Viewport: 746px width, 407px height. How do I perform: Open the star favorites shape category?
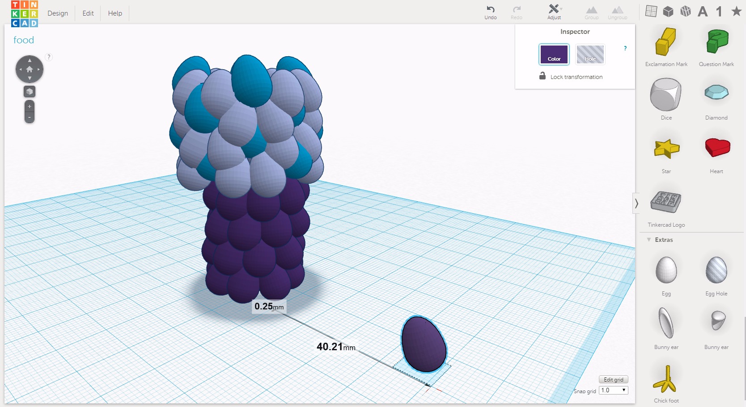[x=736, y=11]
